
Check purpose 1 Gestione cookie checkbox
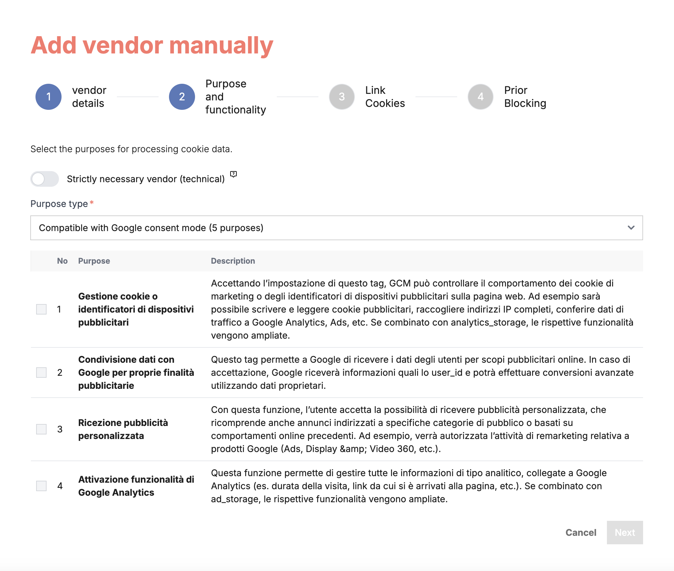point(41,309)
